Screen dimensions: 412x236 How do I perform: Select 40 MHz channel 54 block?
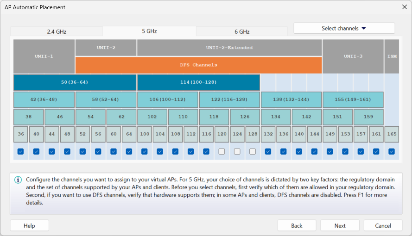[x=90, y=117]
